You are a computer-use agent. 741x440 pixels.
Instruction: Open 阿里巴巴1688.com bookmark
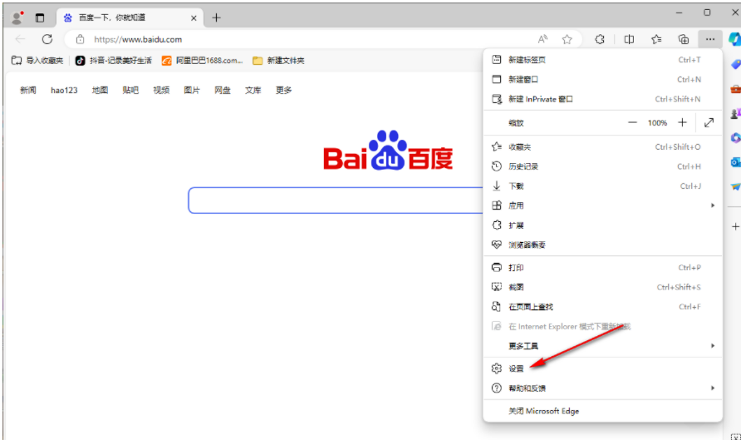pyautogui.click(x=202, y=61)
